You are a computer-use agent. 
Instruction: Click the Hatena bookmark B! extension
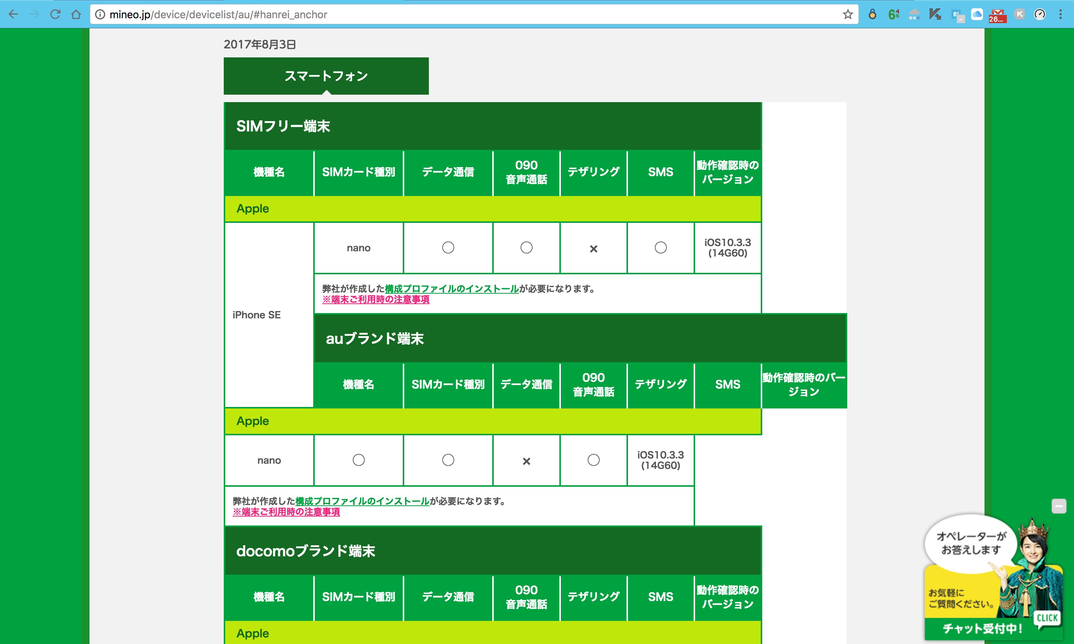(x=957, y=15)
